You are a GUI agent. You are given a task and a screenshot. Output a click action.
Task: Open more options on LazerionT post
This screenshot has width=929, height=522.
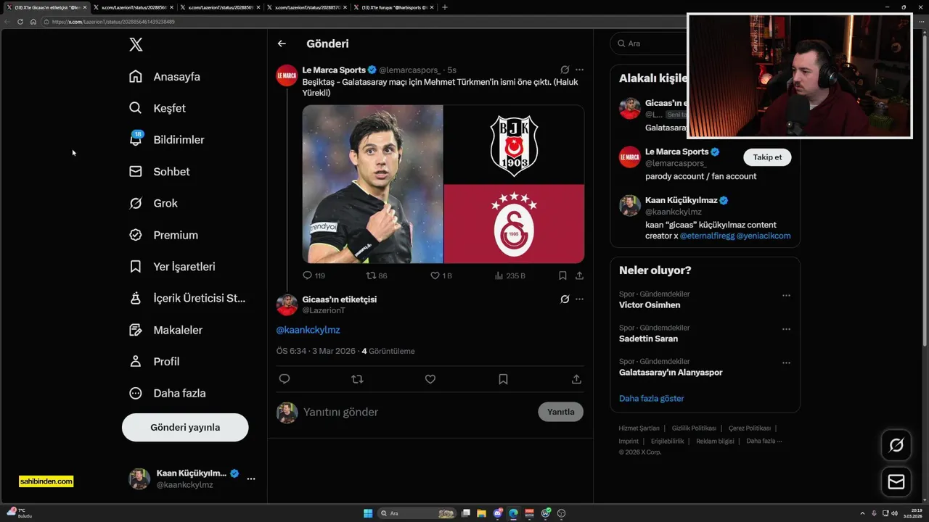579,299
